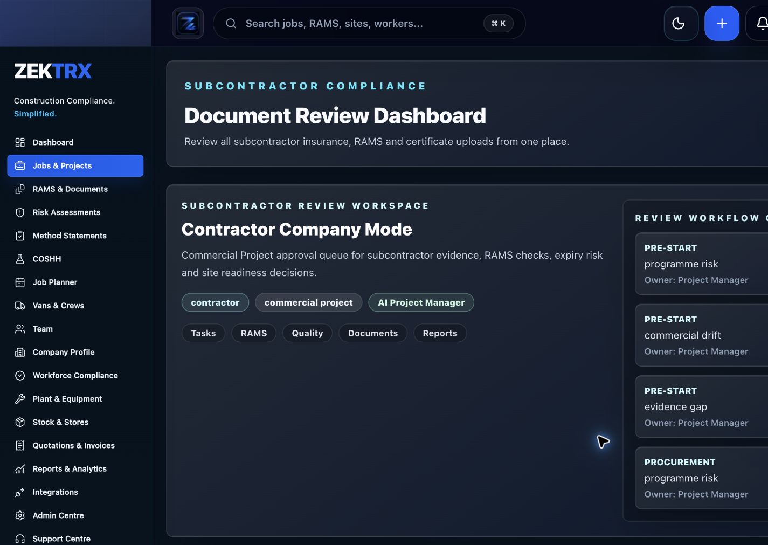Screen dimensions: 768x545
Task: Click the SUBCONTRACTOR COMPLIANCE label
Action: point(305,86)
